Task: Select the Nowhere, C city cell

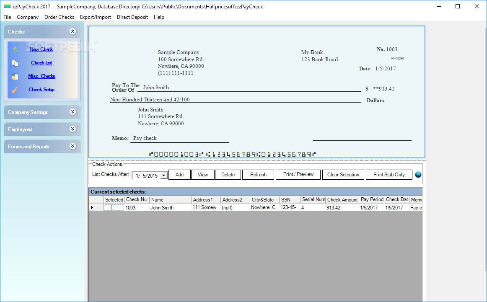Action: click(x=264, y=207)
